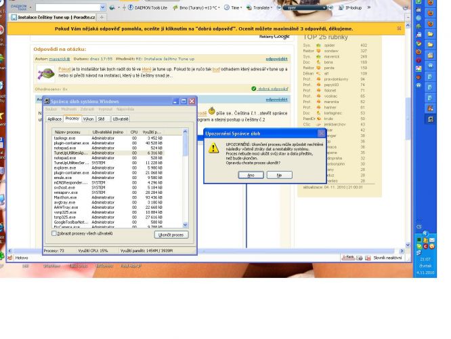Open Možnosti menu in Task Manager

tap(69, 109)
